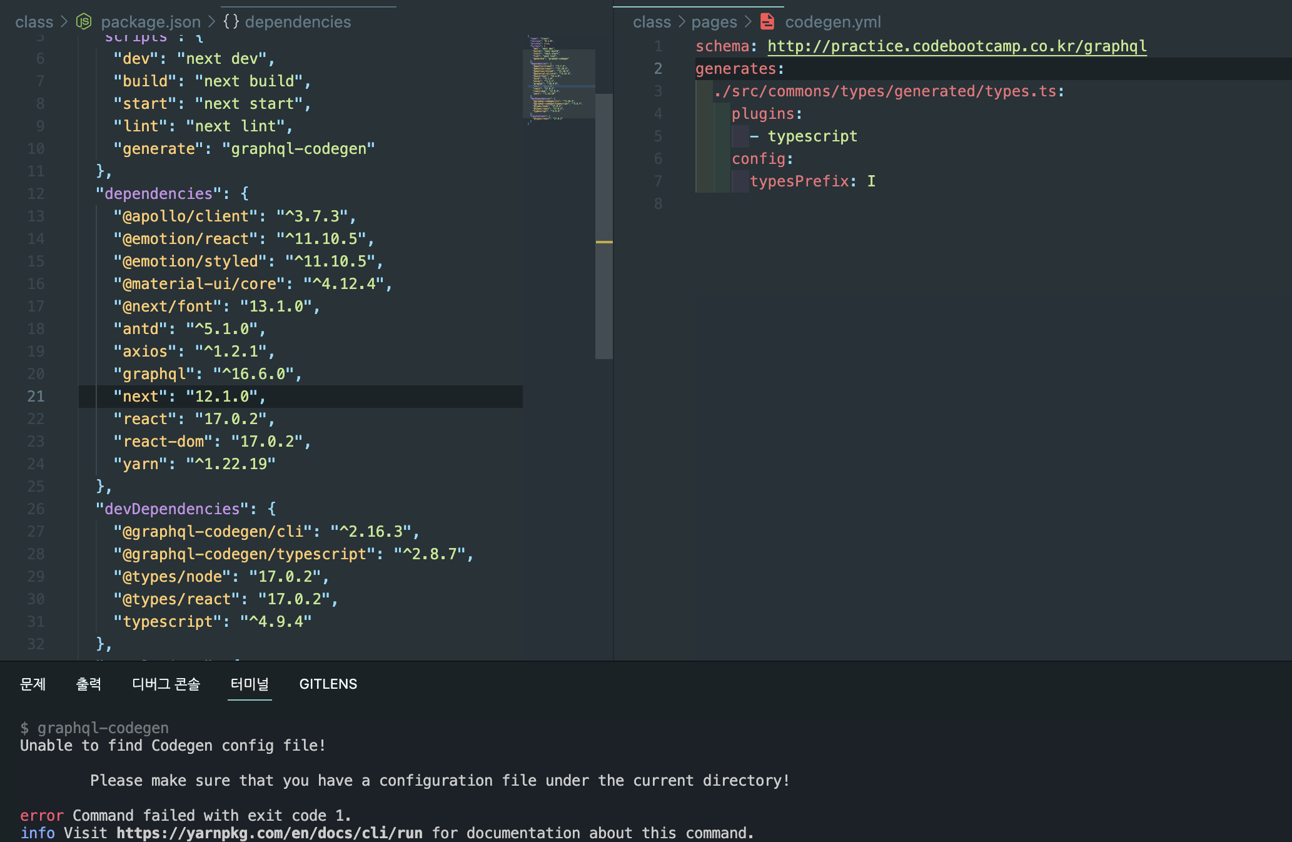Click the "devDependencies" key on line 26
The width and height of the screenshot is (1292, 842).
173,509
